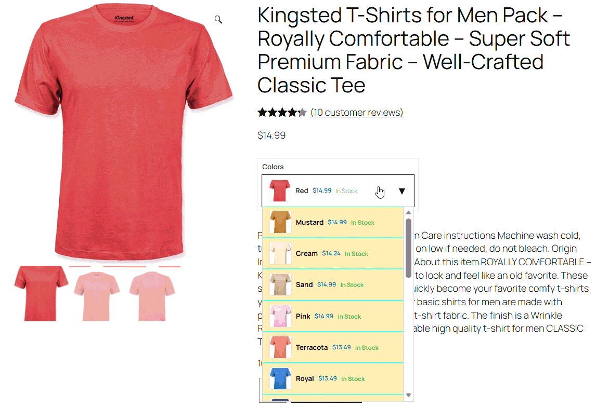Select the Red option in Colors dropdown
The height and width of the screenshot is (409, 596).
(338, 190)
